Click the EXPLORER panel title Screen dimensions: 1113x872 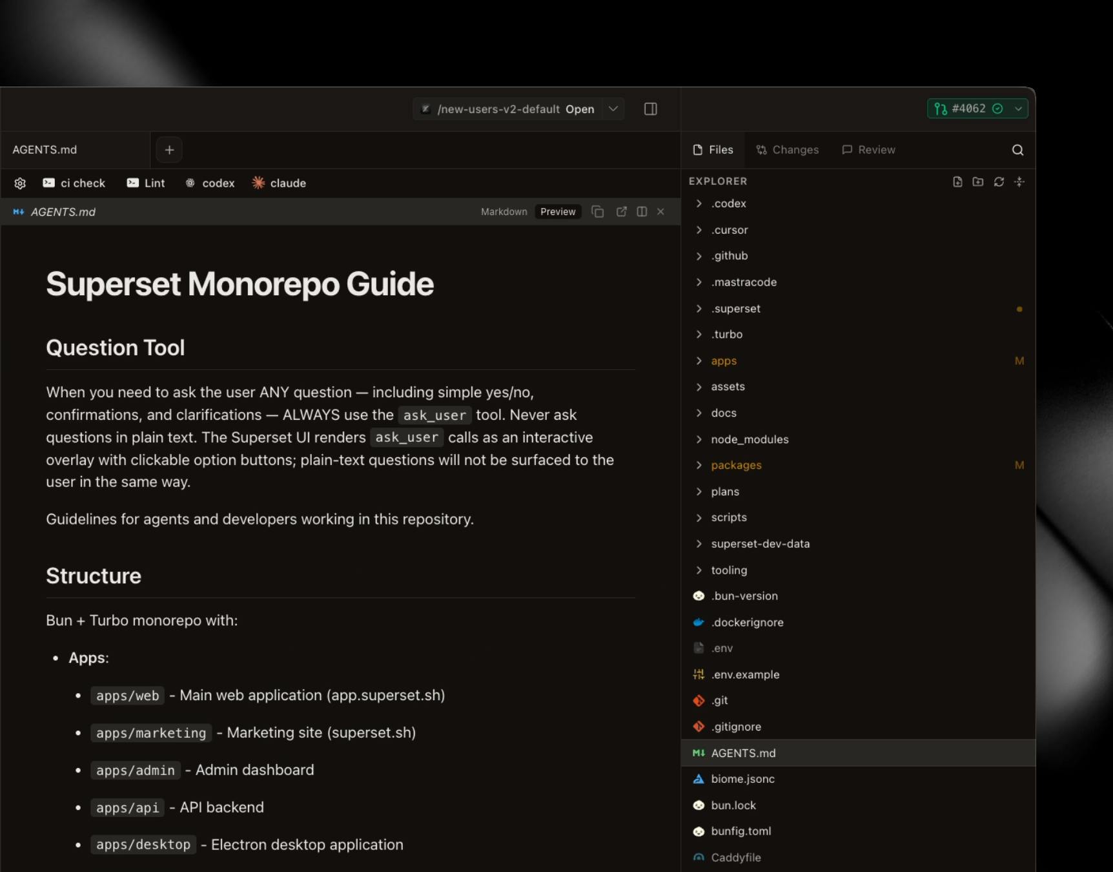click(x=718, y=182)
